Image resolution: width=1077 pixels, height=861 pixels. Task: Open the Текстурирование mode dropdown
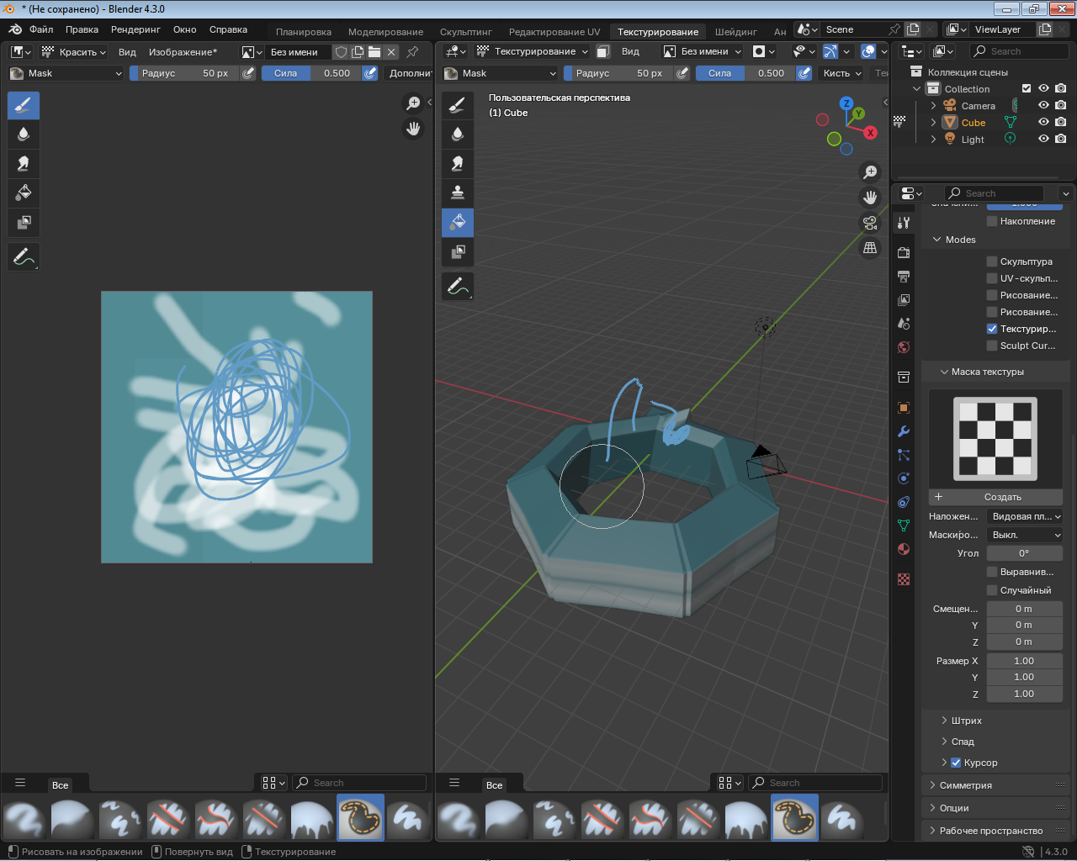coord(533,51)
